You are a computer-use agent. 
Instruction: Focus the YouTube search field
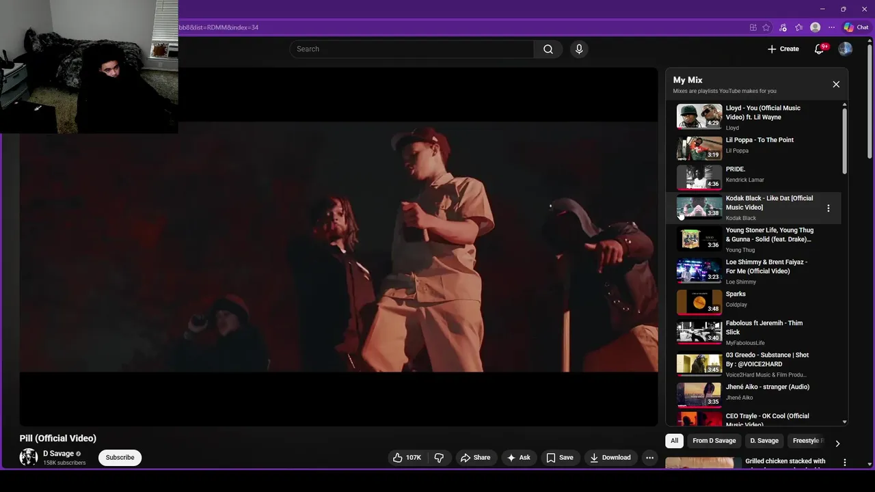point(412,49)
